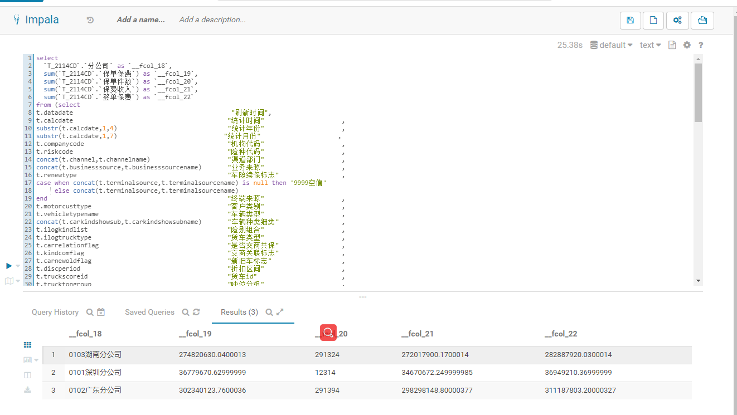The image size is (737, 415).
Task: Open the default database dropdown
Action: click(x=612, y=45)
